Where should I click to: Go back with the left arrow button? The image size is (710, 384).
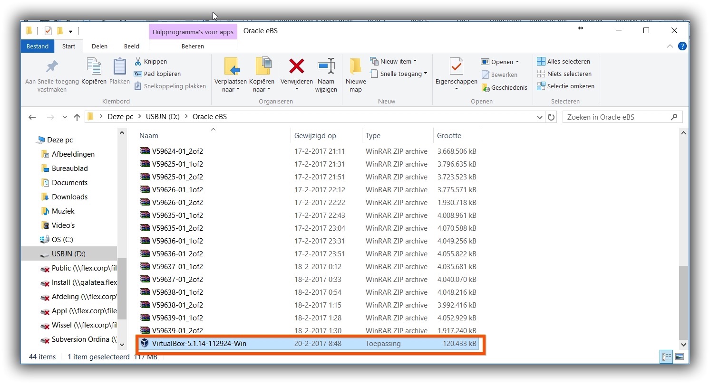pos(32,117)
